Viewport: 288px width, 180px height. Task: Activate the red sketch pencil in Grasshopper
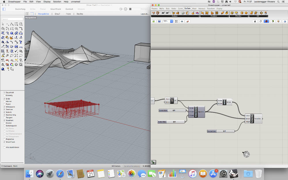(x=187, y=21)
